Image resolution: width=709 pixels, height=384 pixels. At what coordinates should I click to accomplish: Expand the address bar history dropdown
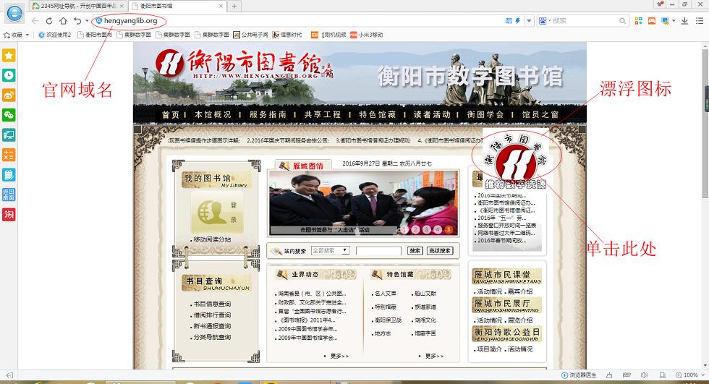[x=529, y=21]
